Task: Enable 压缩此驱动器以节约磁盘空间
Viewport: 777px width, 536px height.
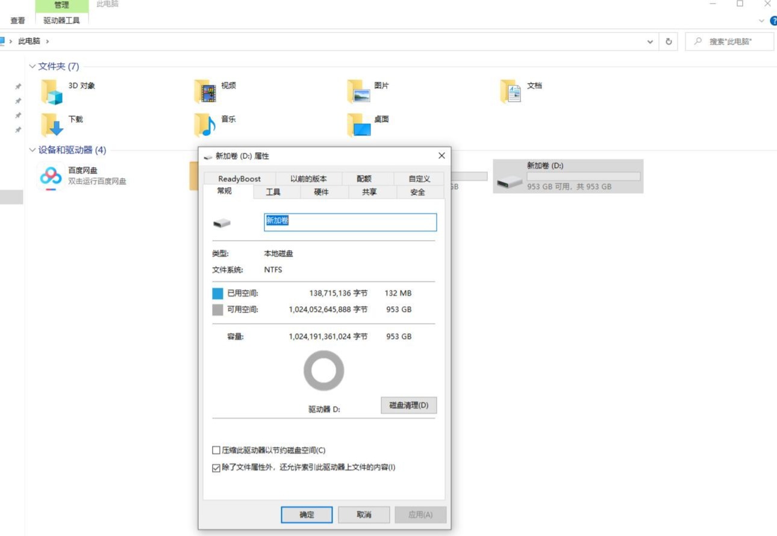Action: pyautogui.click(x=216, y=449)
